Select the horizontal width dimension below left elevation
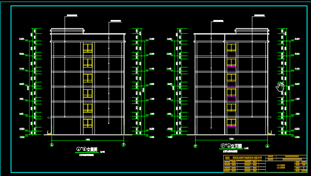This screenshot has width=311, height=176. coord(87,140)
